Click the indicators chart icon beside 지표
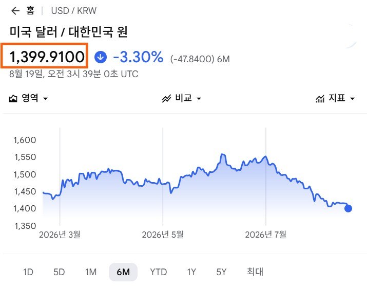Viewport: 367px width, 286px height. click(320, 99)
